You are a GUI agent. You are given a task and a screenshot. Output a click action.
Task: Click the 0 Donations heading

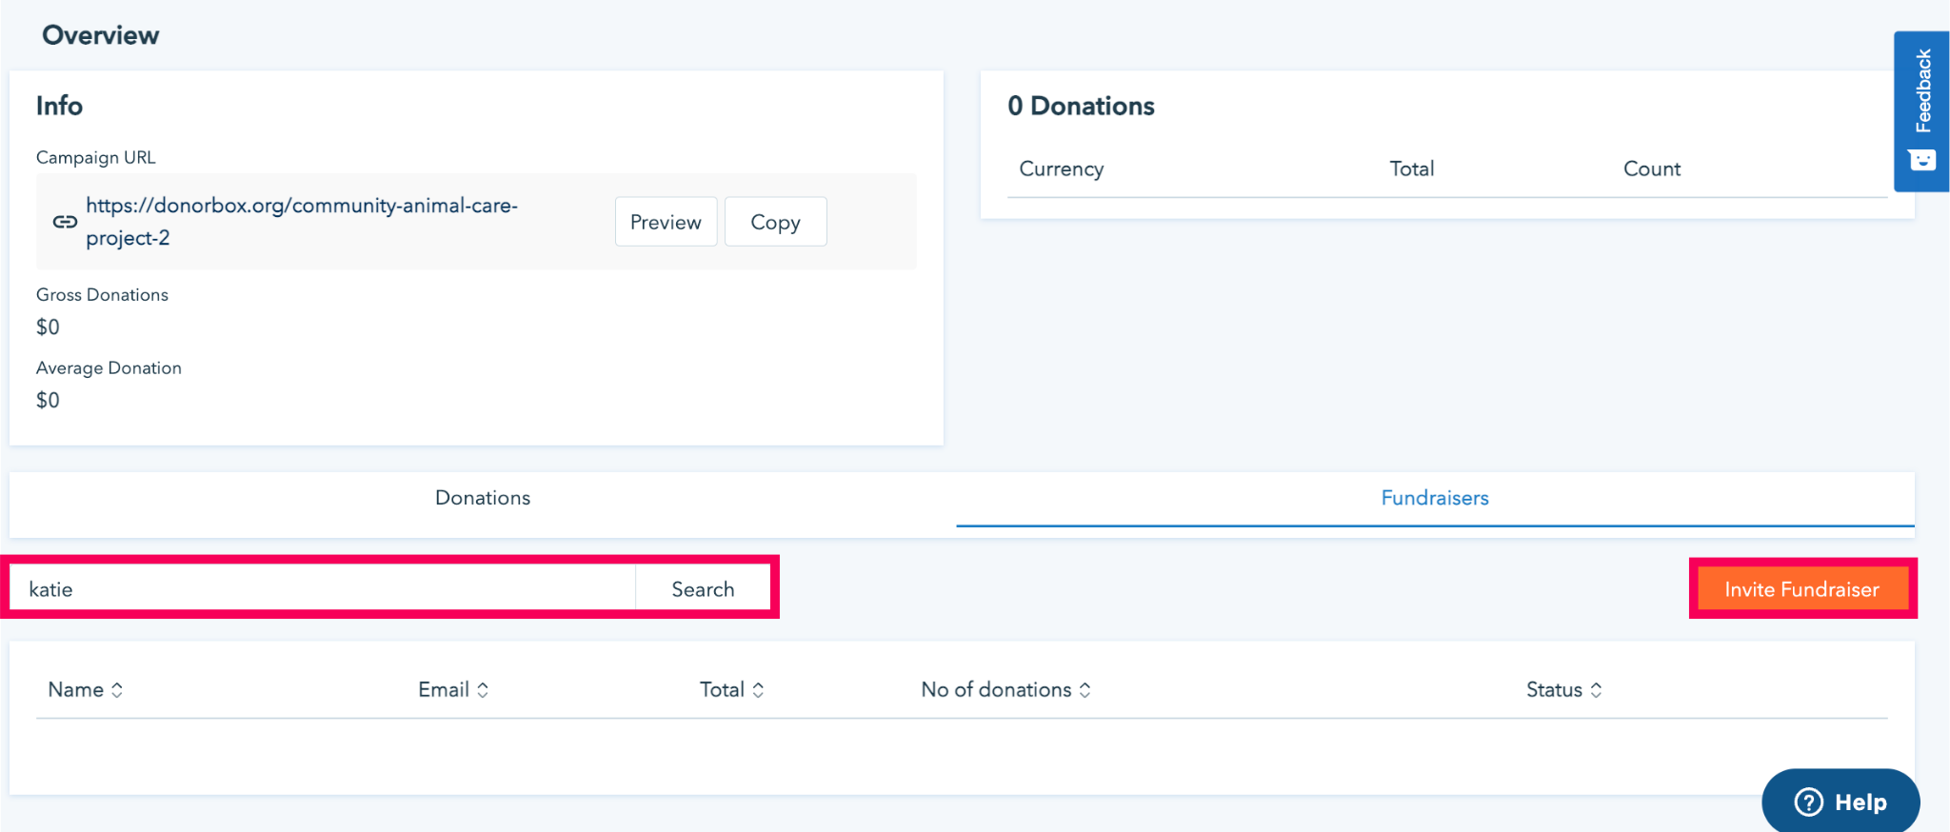coord(1081,106)
